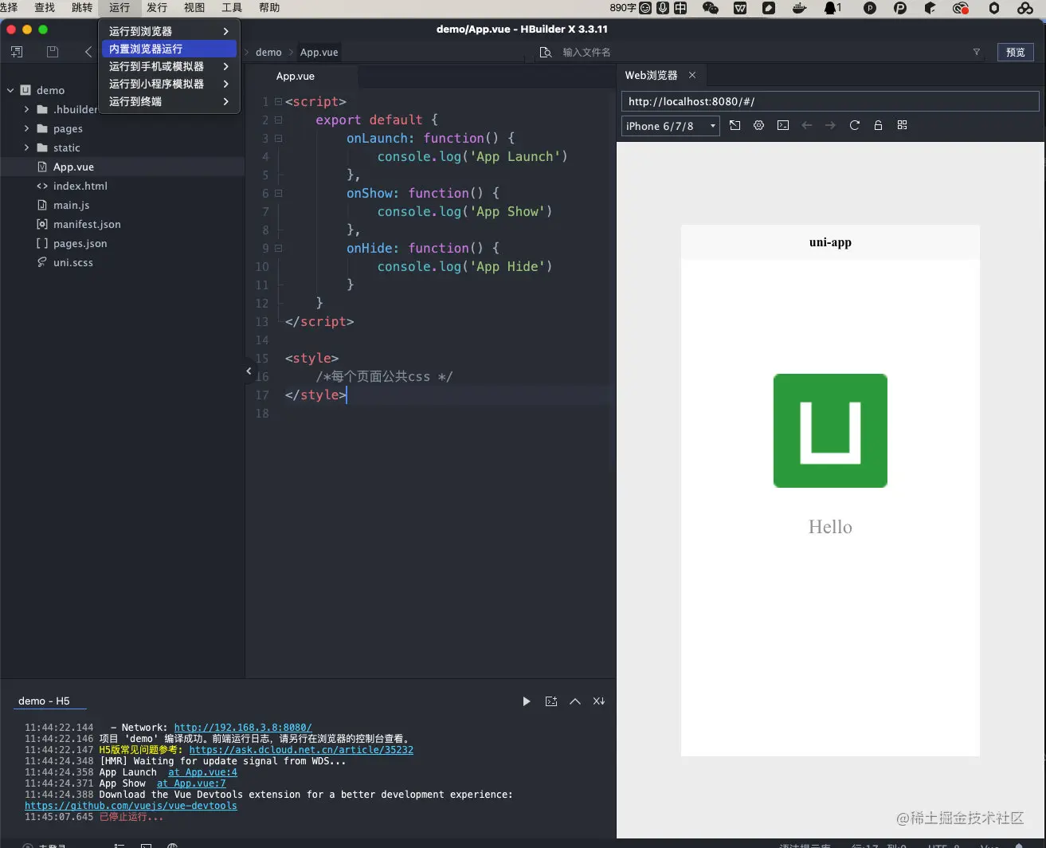
Task: Show browser console terminal icon
Action: pos(783,125)
